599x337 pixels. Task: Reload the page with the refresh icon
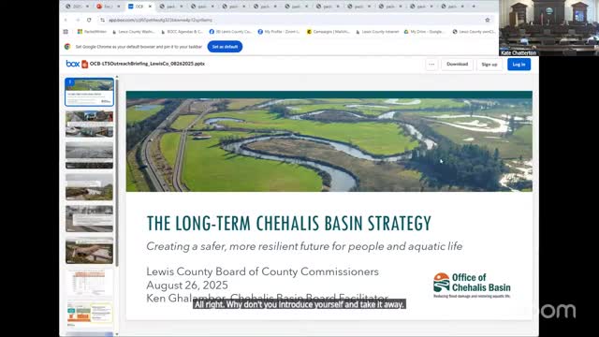coord(89,20)
